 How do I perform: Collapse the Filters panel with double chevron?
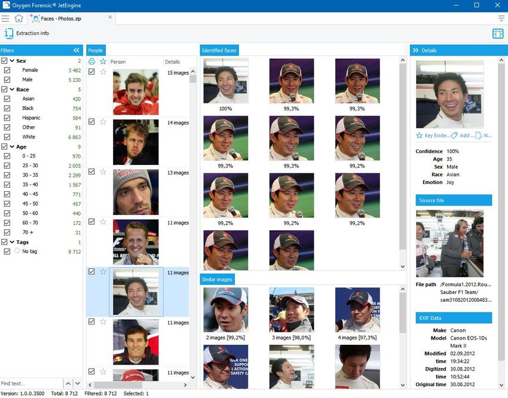(76, 50)
